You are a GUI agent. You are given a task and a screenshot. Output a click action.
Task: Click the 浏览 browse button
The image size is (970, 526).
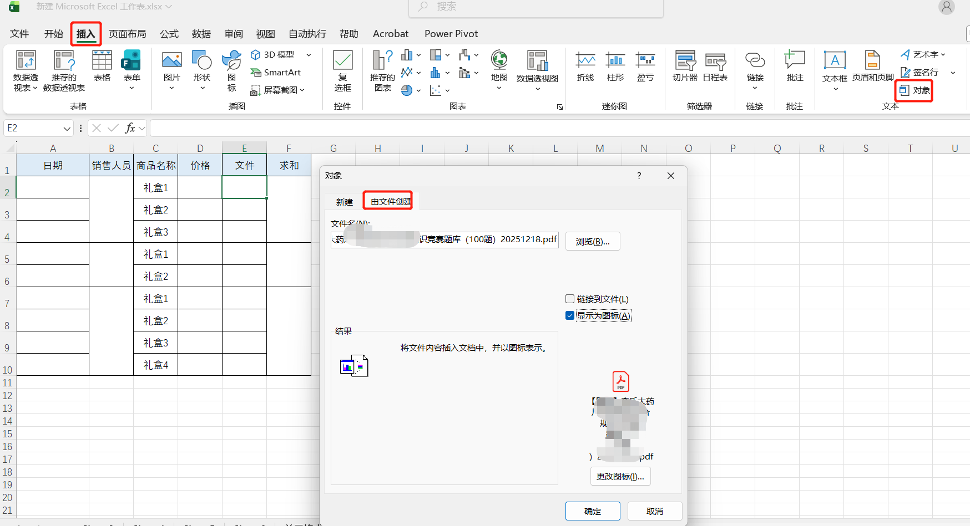[593, 241]
